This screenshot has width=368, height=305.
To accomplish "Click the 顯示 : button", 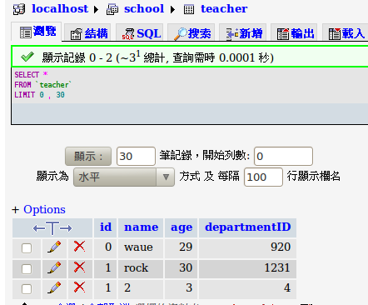I will [x=88, y=157].
